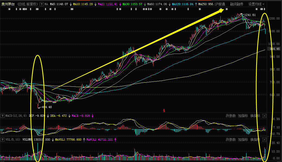Select the yellow MA10 moving average label
The image size is (282, 162).
click(83, 4)
